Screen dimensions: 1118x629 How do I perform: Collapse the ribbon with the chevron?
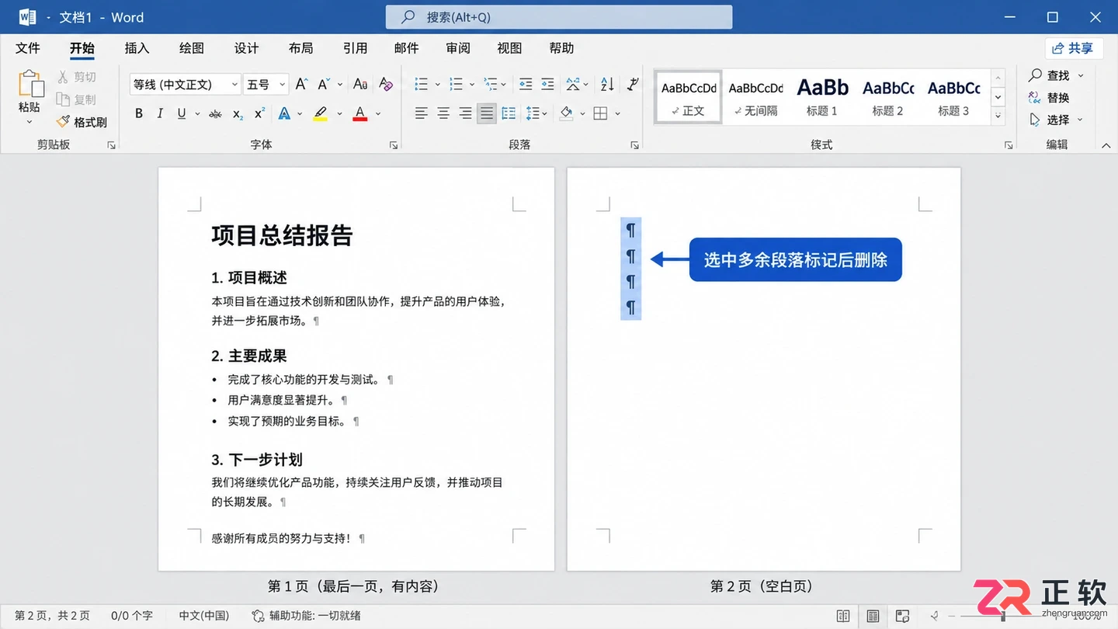[x=1106, y=145]
